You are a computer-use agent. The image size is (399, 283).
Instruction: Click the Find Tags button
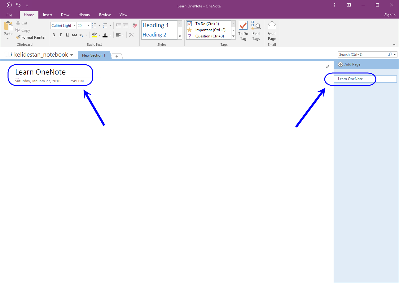256,31
